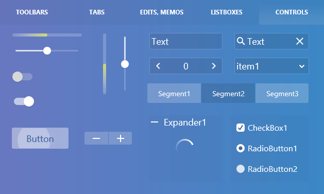Click the horizontal slider thumb
The height and width of the screenshot is (194, 324).
47,50
